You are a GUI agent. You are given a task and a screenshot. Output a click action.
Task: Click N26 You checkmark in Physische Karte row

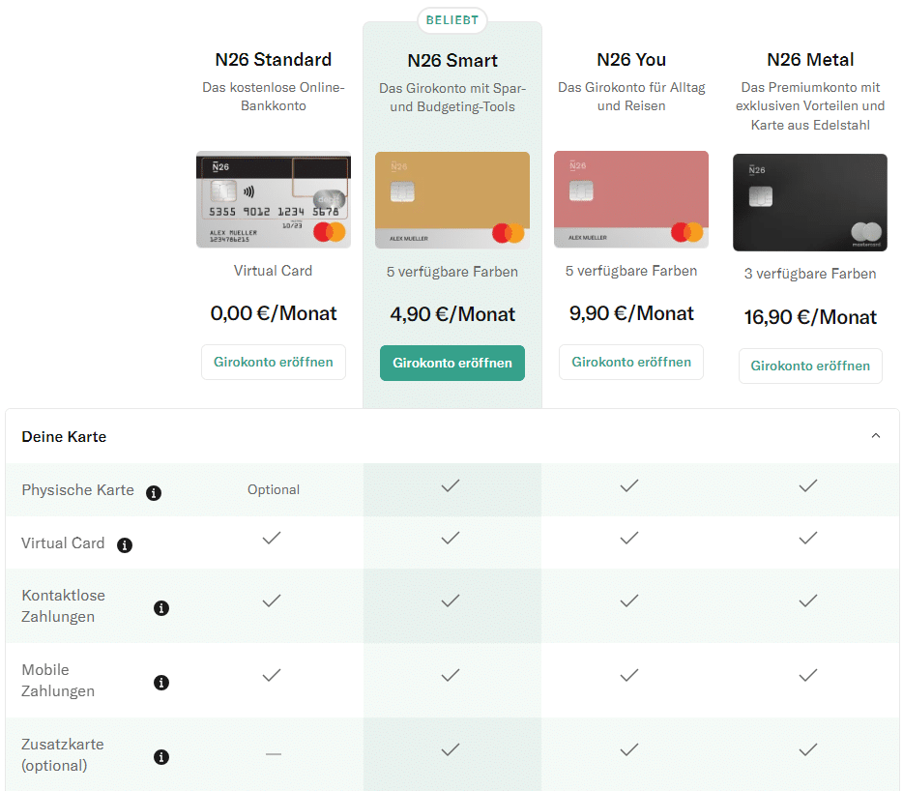click(628, 485)
